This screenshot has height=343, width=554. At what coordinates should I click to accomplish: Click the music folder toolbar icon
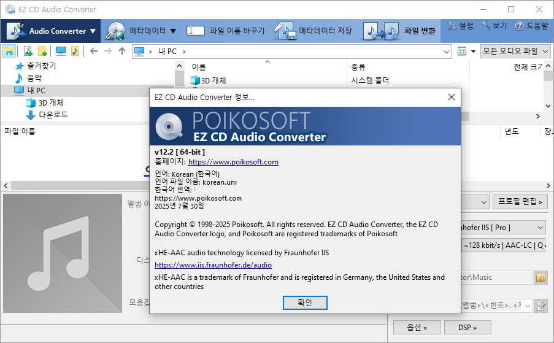click(x=75, y=51)
